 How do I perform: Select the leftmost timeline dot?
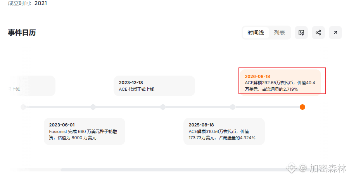tap(23, 107)
